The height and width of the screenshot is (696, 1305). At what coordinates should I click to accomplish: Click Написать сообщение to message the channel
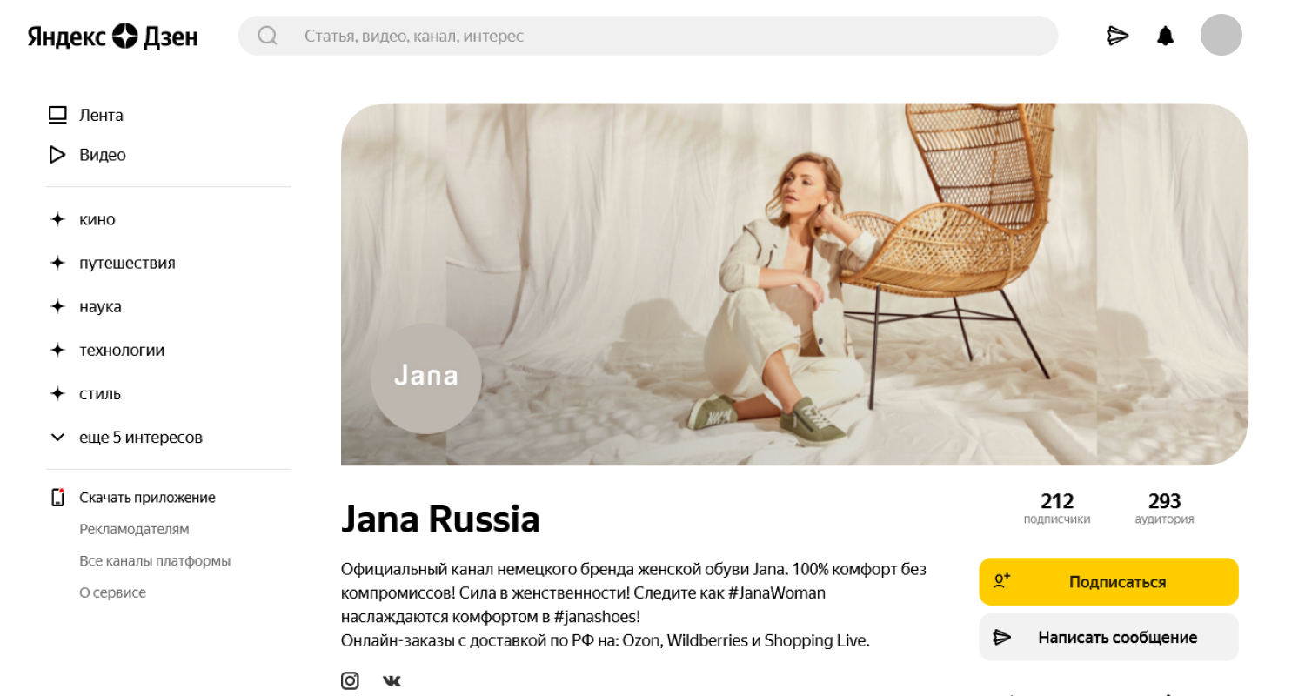[1108, 637]
